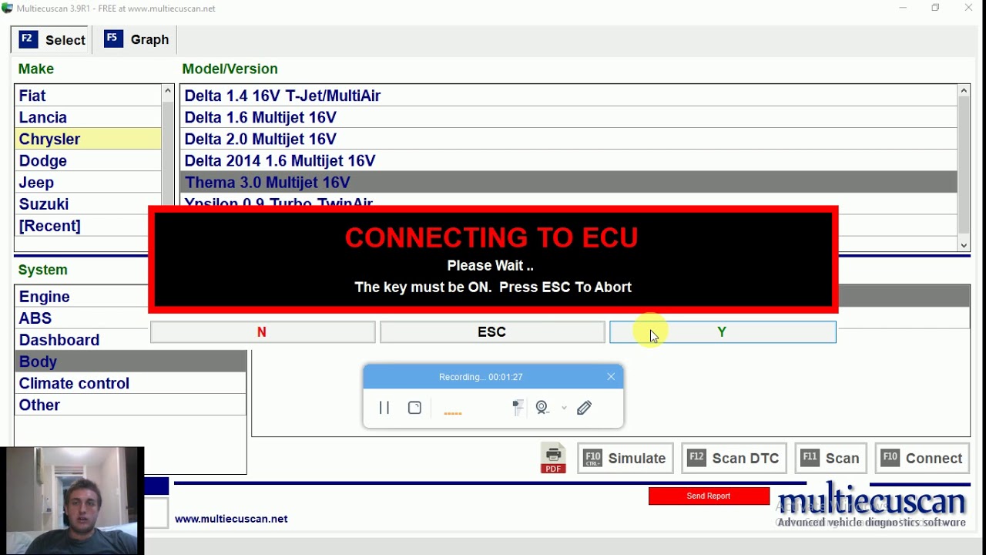Click the PDF printer icon
Screen dimensions: 986x555
(553, 458)
